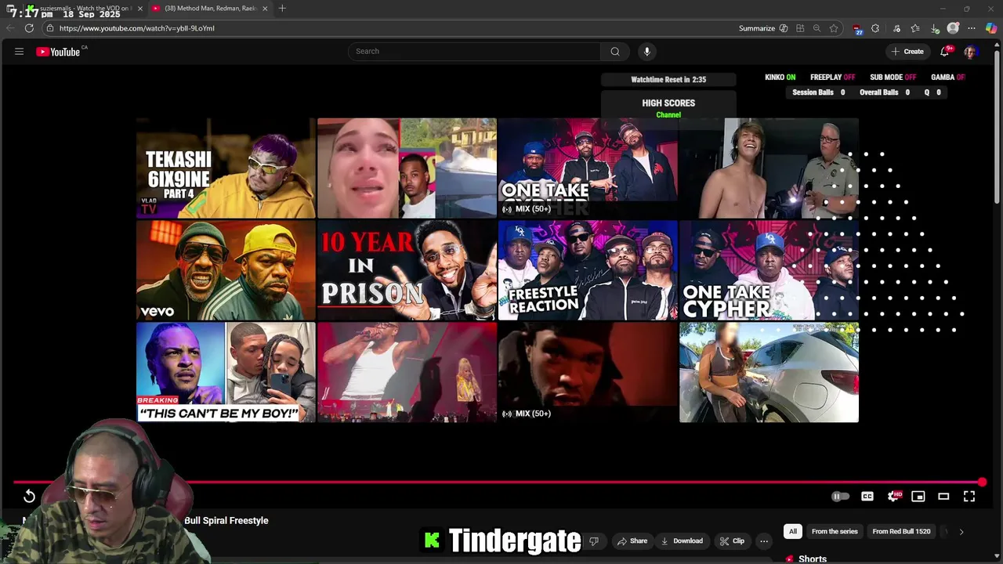
Task: Open the YouTube hamburger guide menu
Action: 19,52
